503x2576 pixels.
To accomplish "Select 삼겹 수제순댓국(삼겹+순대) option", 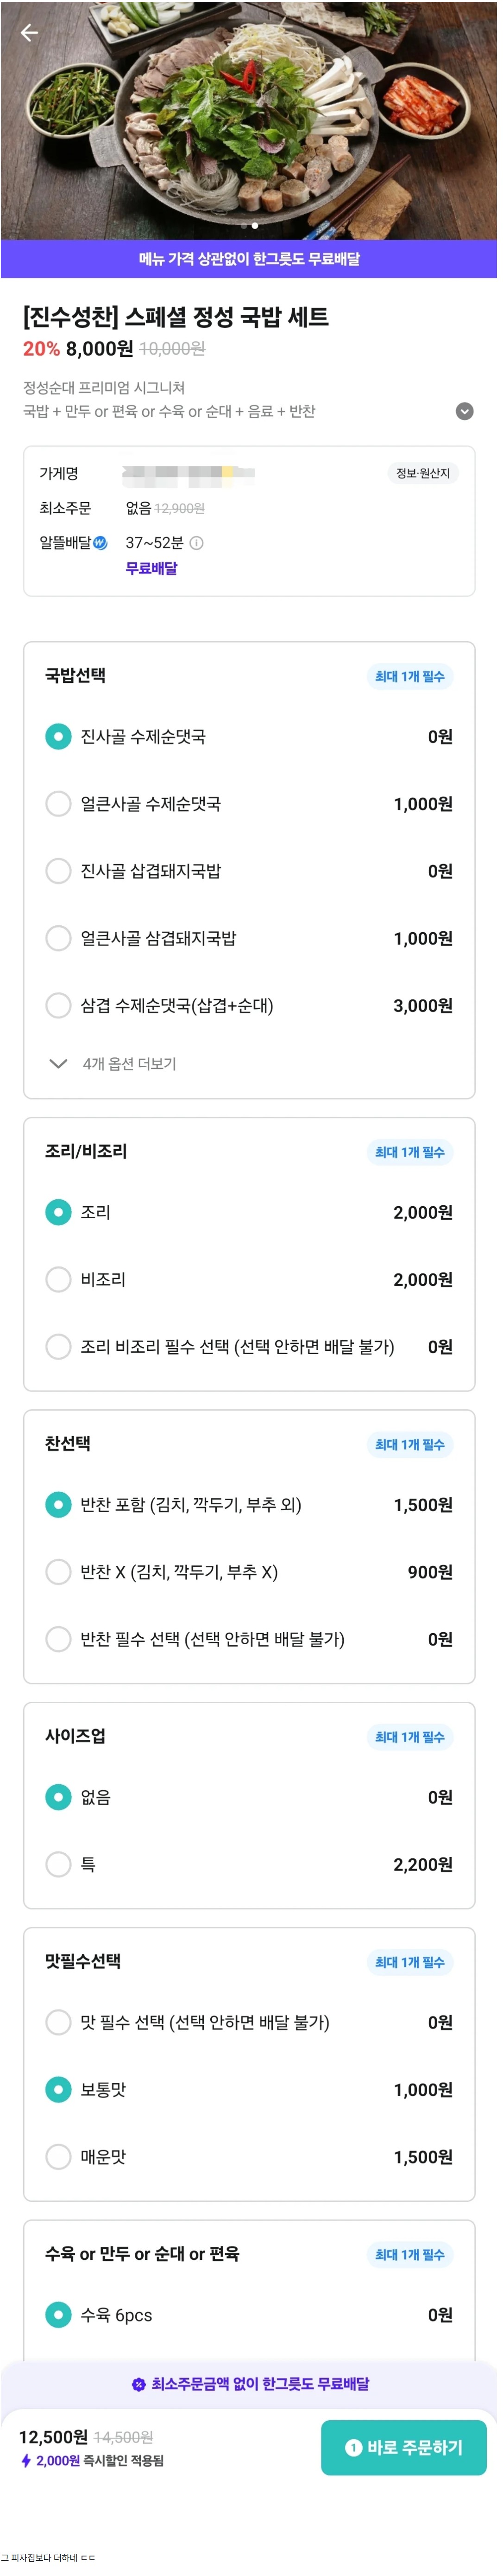I will pyautogui.click(x=251, y=1016).
